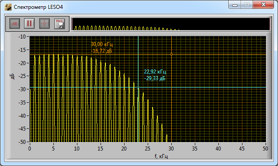Click the дБ vertical axis title
Screen dimensions: 278x166
(12, 76)
